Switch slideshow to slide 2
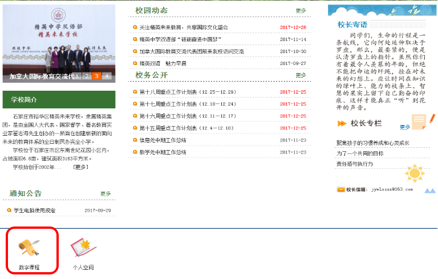The image size is (438, 279). (x=87, y=76)
